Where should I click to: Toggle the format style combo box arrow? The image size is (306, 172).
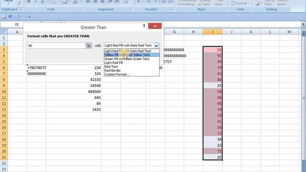coord(156,46)
